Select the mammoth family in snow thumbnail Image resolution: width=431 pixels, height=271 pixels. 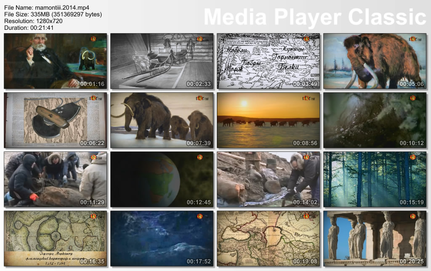[162, 120]
